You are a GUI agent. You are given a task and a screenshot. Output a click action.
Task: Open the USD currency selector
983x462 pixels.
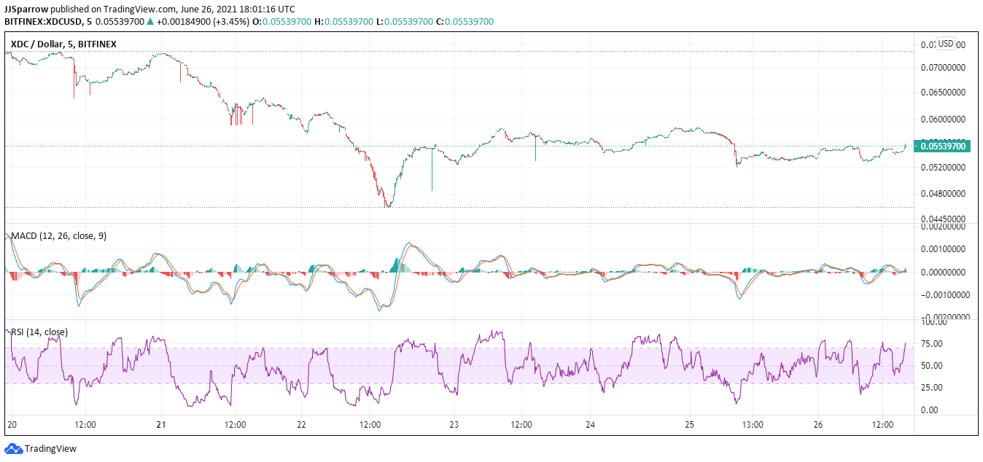coord(946,44)
